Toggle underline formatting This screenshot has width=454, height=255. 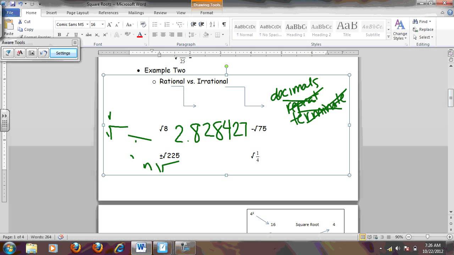coord(76,35)
